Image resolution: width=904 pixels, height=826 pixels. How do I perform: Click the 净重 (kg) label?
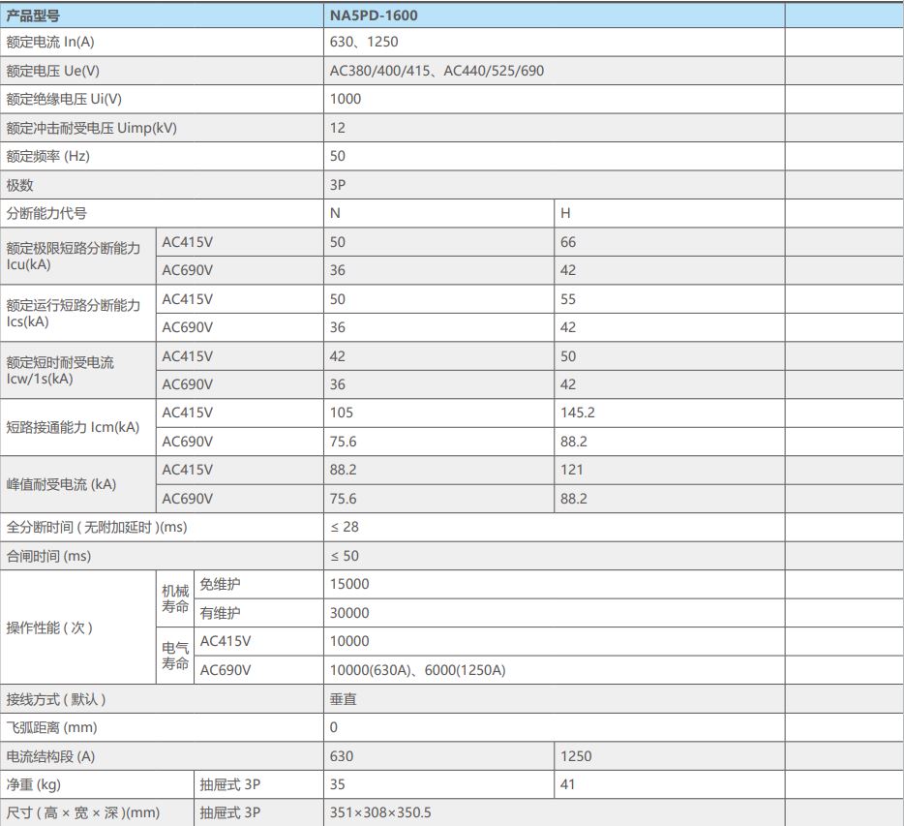34,785
